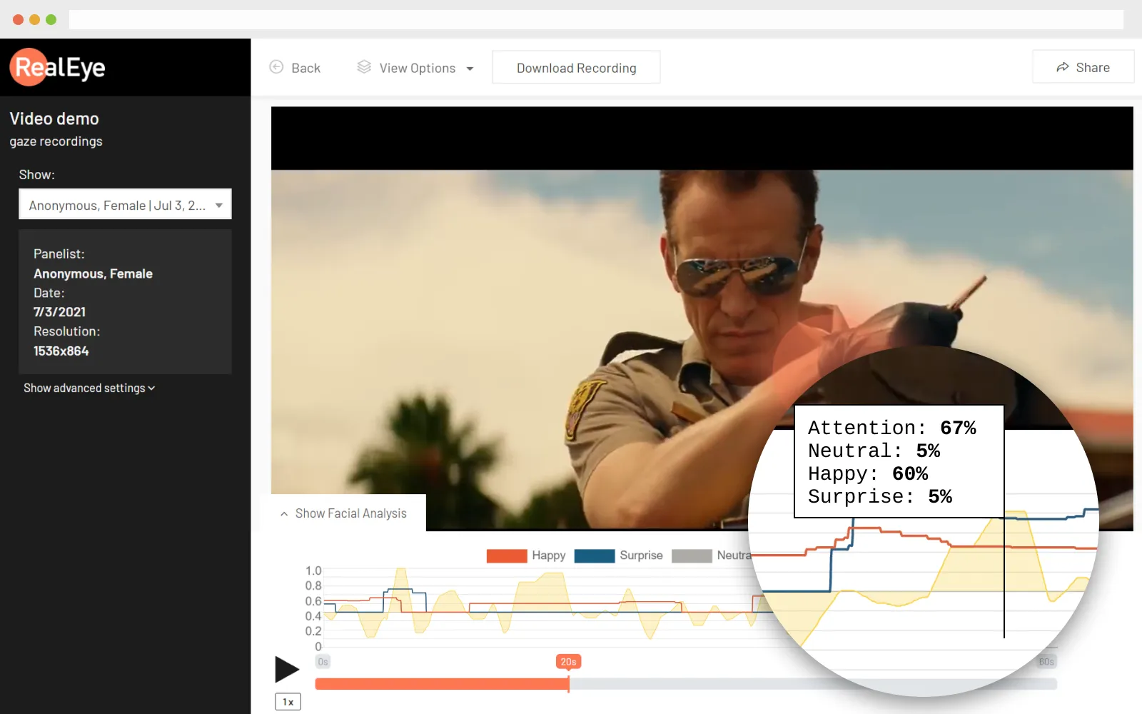Click the Download Recording button
The height and width of the screenshot is (714, 1142).
(x=576, y=68)
